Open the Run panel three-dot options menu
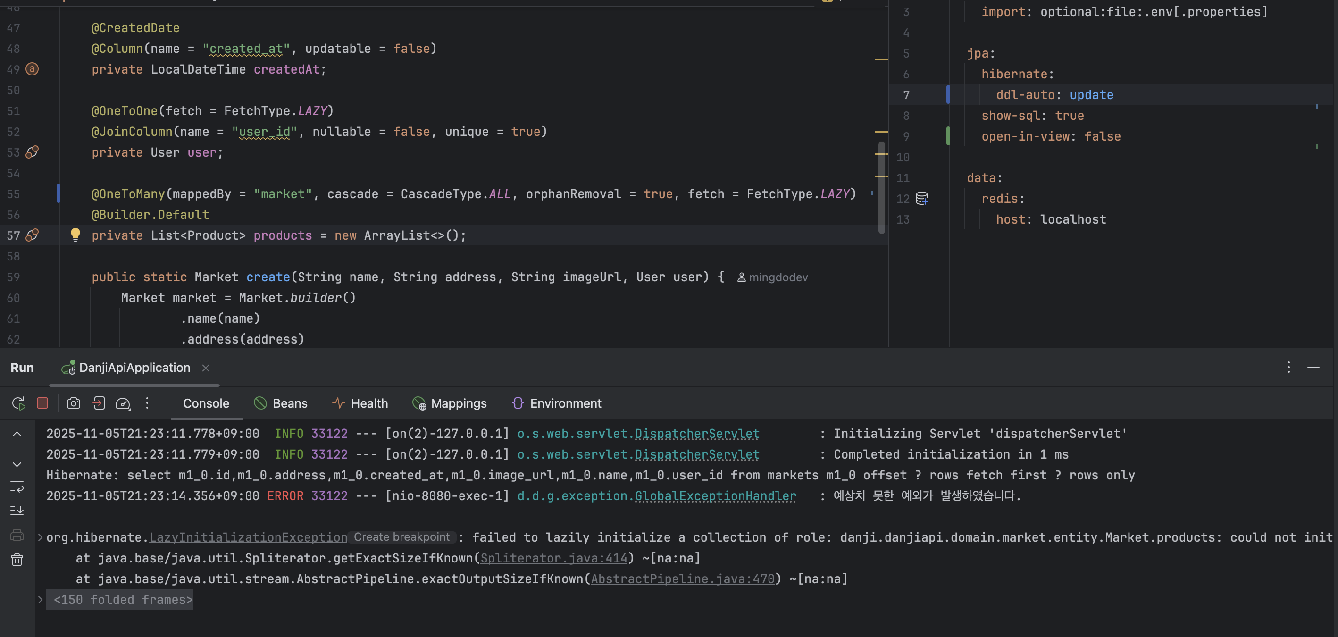 [x=1288, y=368]
